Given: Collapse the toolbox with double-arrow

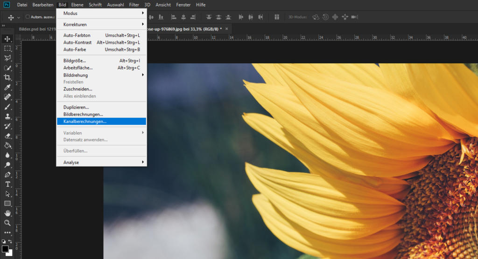Looking at the screenshot, I should 4,26.
